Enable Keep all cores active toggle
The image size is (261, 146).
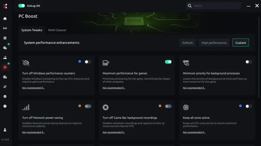coord(249,106)
